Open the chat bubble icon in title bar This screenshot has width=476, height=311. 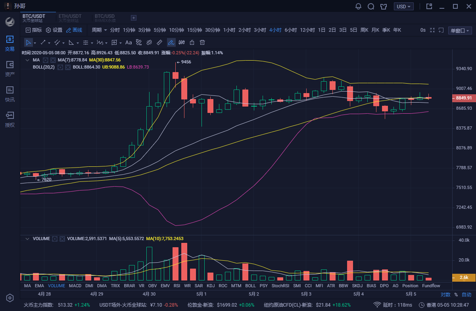point(371,6)
